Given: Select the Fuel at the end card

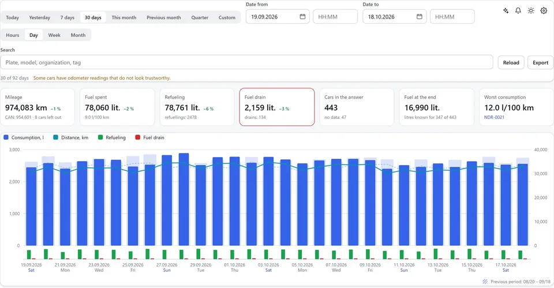Looking at the screenshot, I should 436,107.
